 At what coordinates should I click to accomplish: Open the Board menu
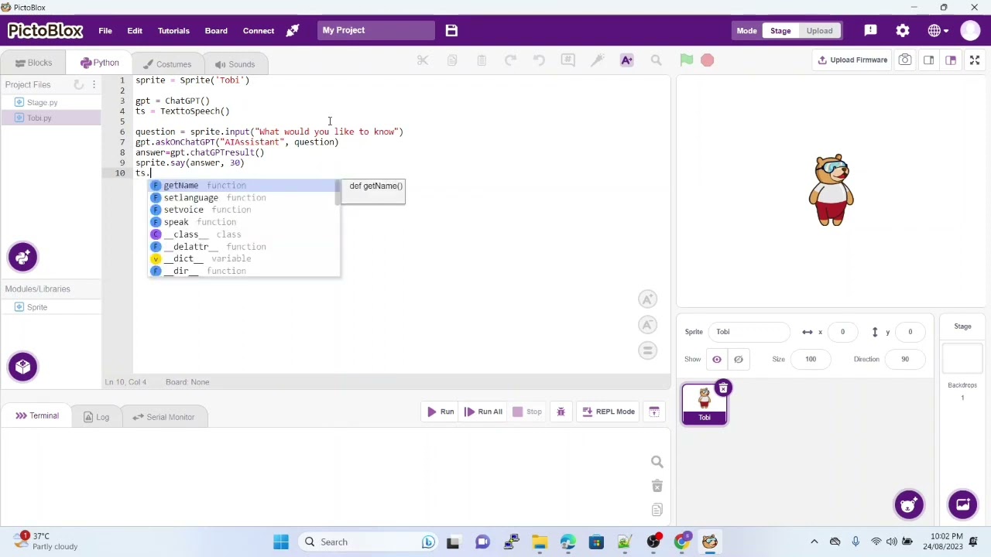(216, 31)
